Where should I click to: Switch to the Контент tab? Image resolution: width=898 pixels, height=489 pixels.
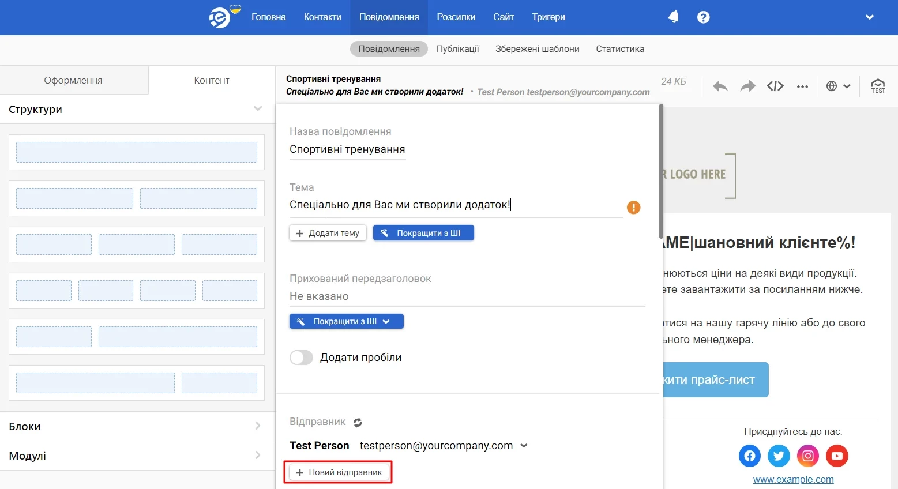212,80
